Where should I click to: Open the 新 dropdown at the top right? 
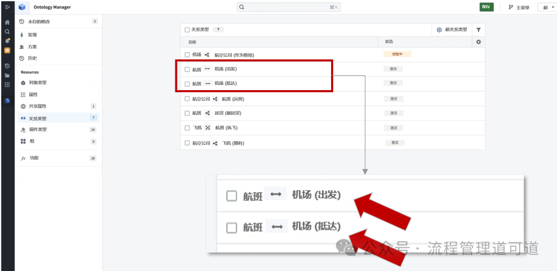[547, 7]
